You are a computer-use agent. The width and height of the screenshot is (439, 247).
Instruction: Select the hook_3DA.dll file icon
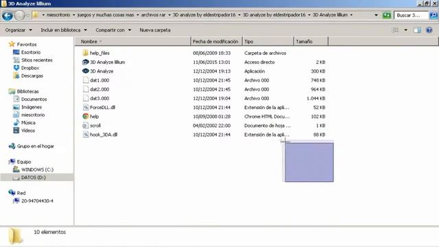pos(86,134)
